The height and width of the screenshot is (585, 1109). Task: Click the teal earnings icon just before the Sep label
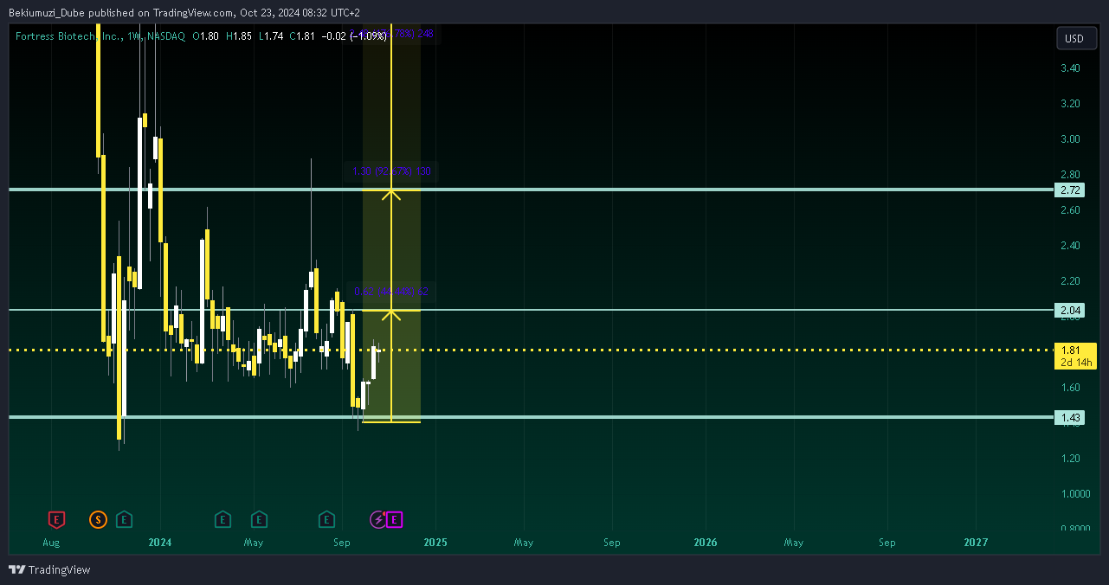pos(326,519)
